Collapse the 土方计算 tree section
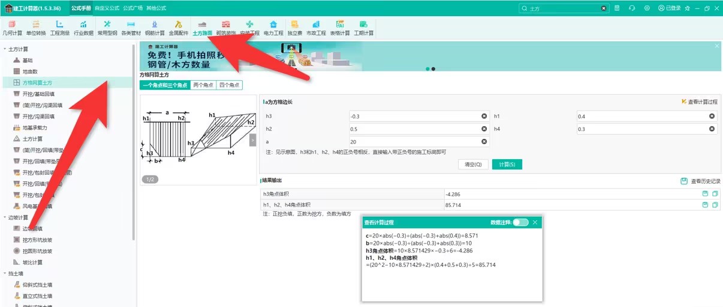 tap(5, 49)
